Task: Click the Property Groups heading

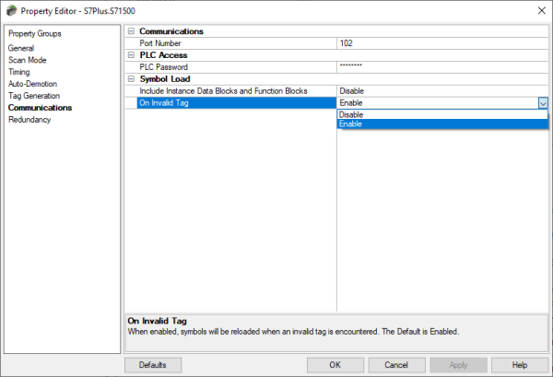Action: 35,33
